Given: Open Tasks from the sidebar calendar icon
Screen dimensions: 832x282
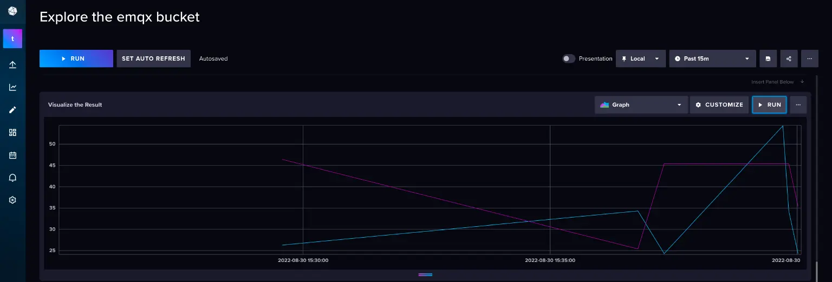Looking at the screenshot, I should [12, 155].
